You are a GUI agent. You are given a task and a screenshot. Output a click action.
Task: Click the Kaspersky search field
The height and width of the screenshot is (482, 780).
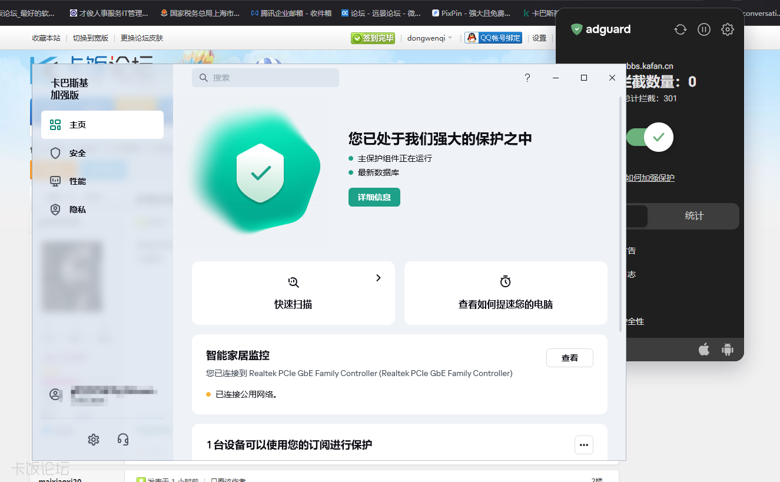pos(265,77)
